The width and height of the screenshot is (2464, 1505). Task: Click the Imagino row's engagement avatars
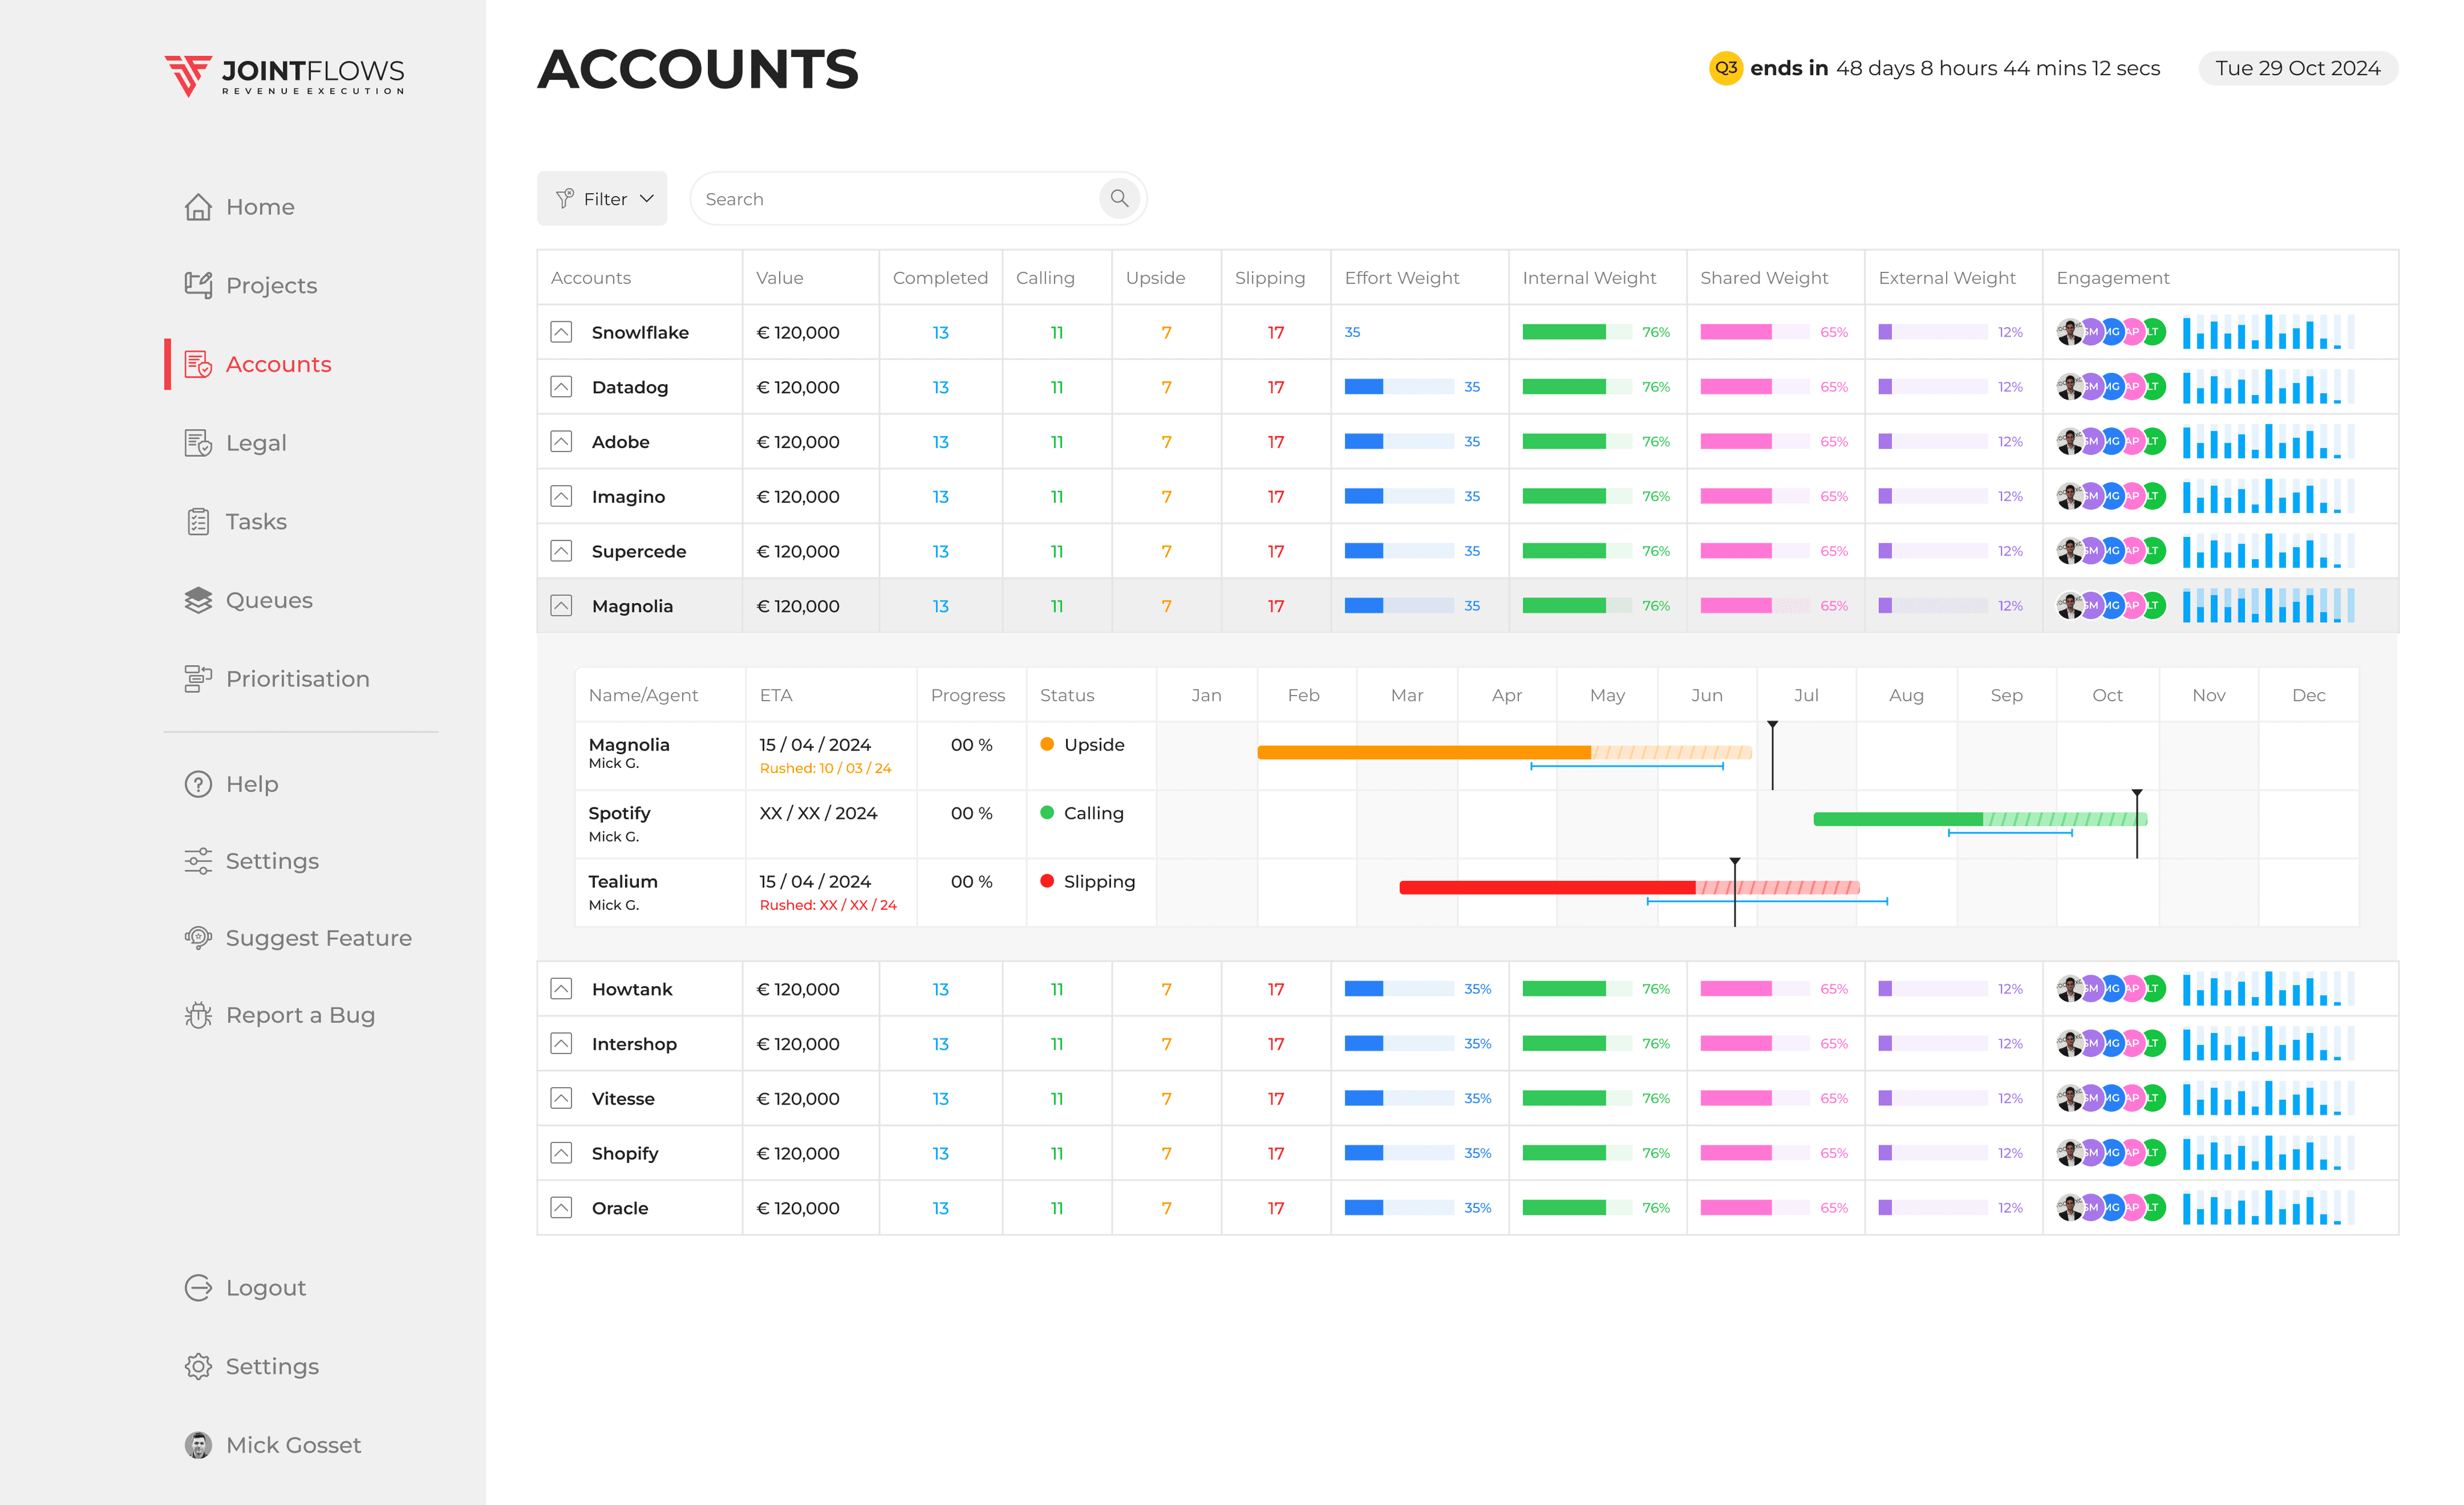point(2110,497)
